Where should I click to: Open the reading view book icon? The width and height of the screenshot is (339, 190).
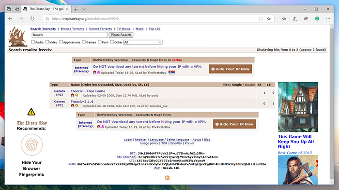(261, 19)
